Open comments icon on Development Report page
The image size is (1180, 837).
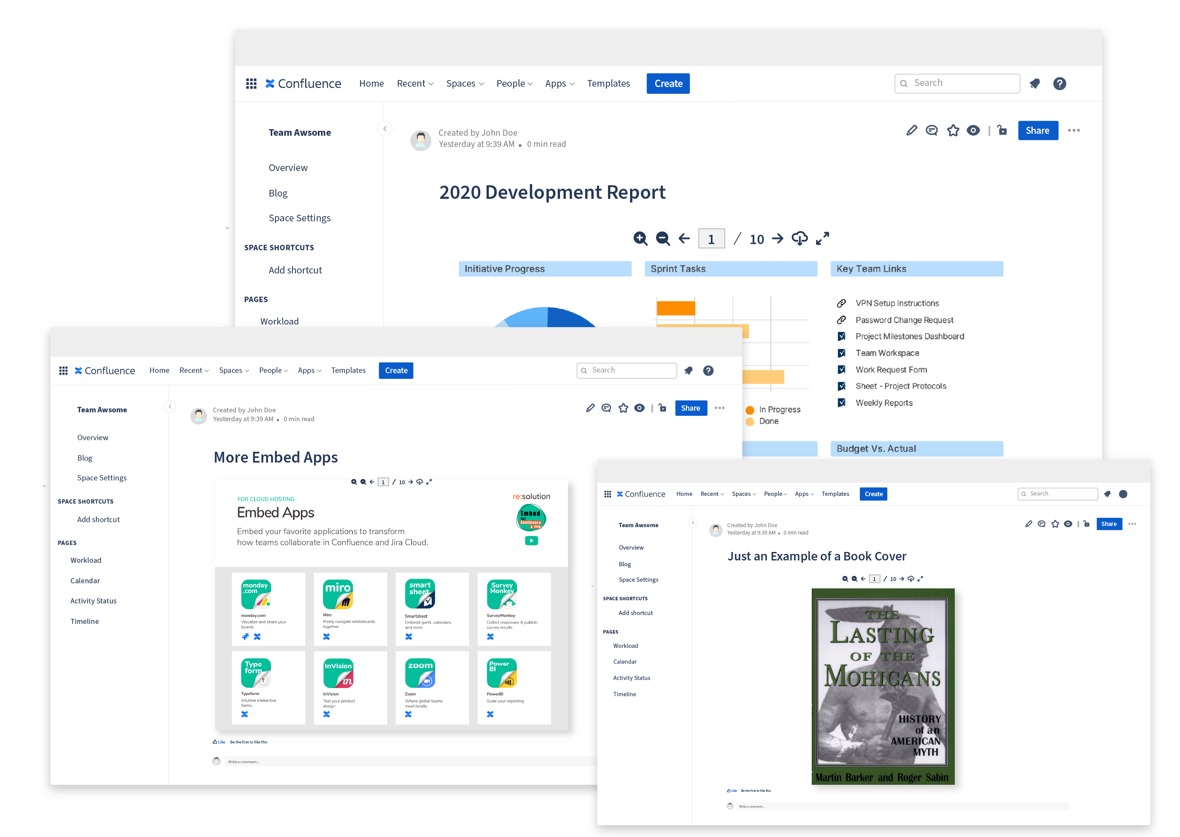point(932,130)
